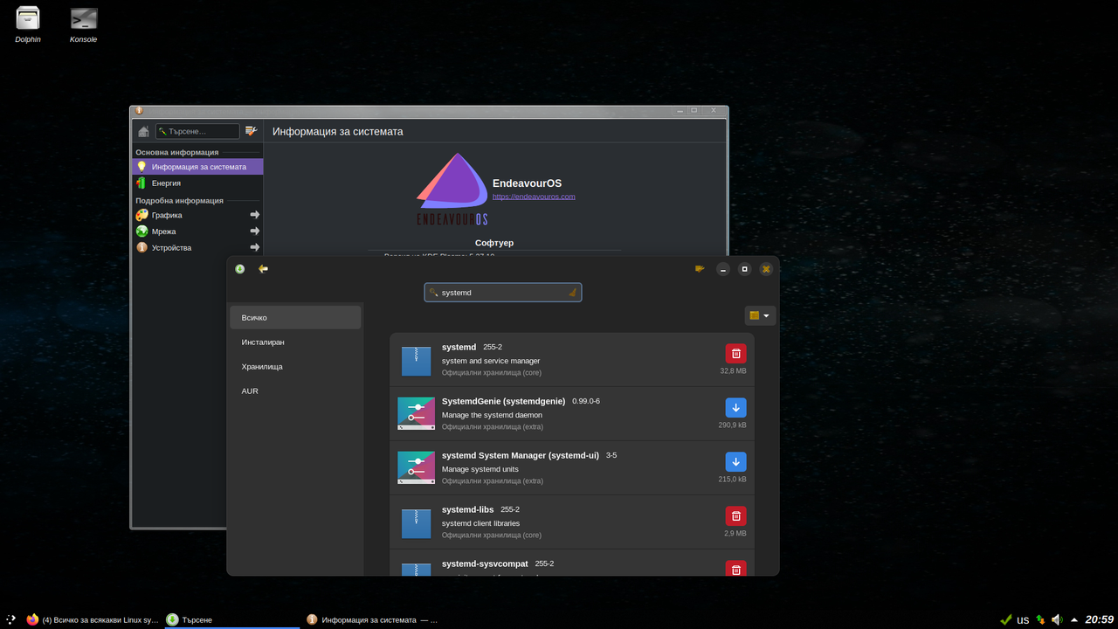Open Енергия in Info Center sidebar
Image resolution: width=1118 pixels, height=629 pixels.
pyautogui.click(x=197, y=183)
